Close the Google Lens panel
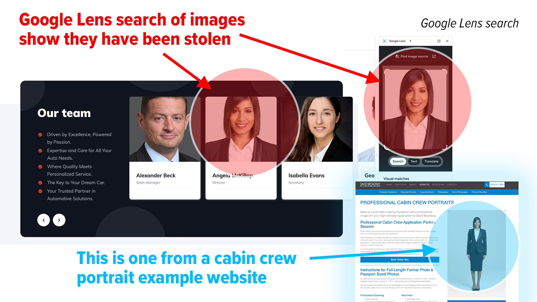537x302 pixels. pos(447,41)
